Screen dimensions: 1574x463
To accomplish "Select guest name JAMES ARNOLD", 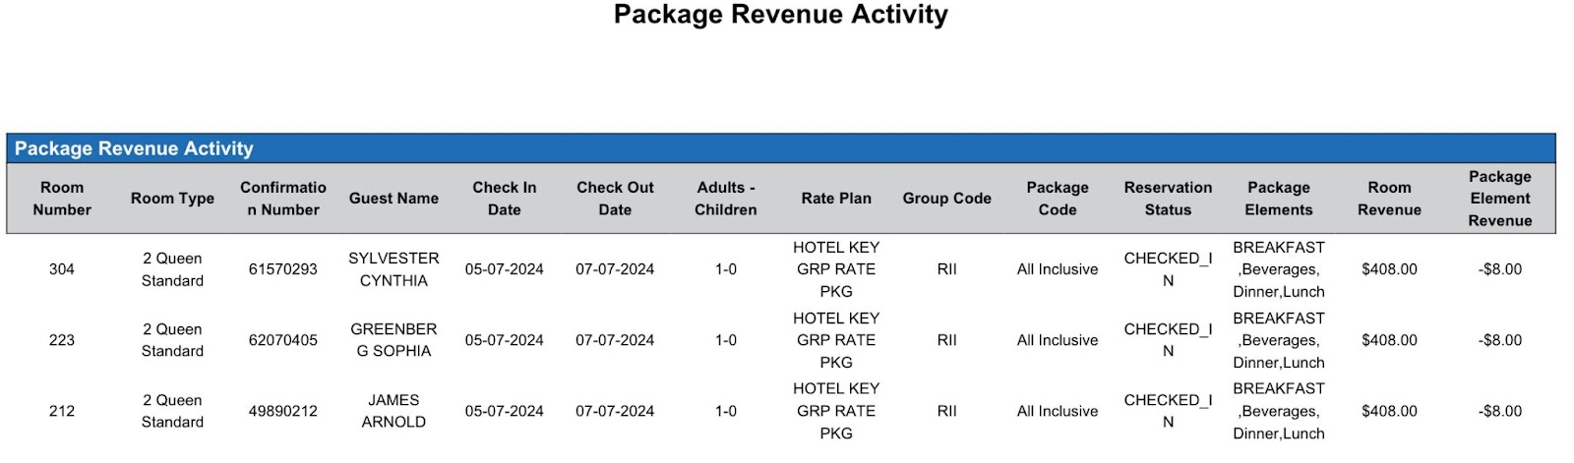I will [x=393, y=411].
